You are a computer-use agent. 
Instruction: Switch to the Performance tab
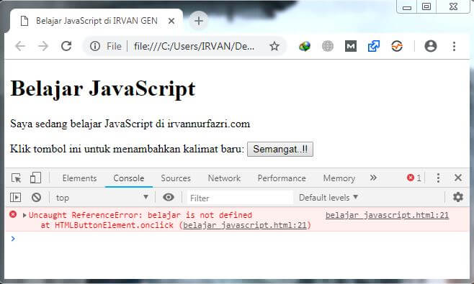[282, 178]
